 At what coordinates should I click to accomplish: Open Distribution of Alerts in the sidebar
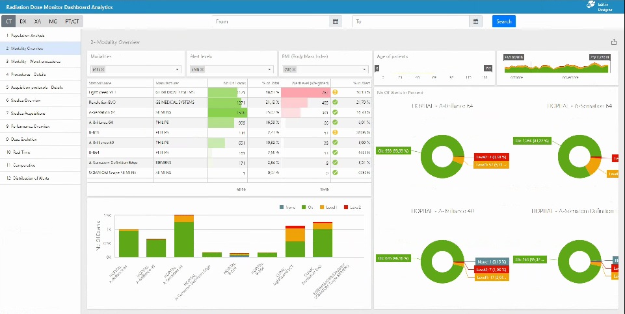31,178
